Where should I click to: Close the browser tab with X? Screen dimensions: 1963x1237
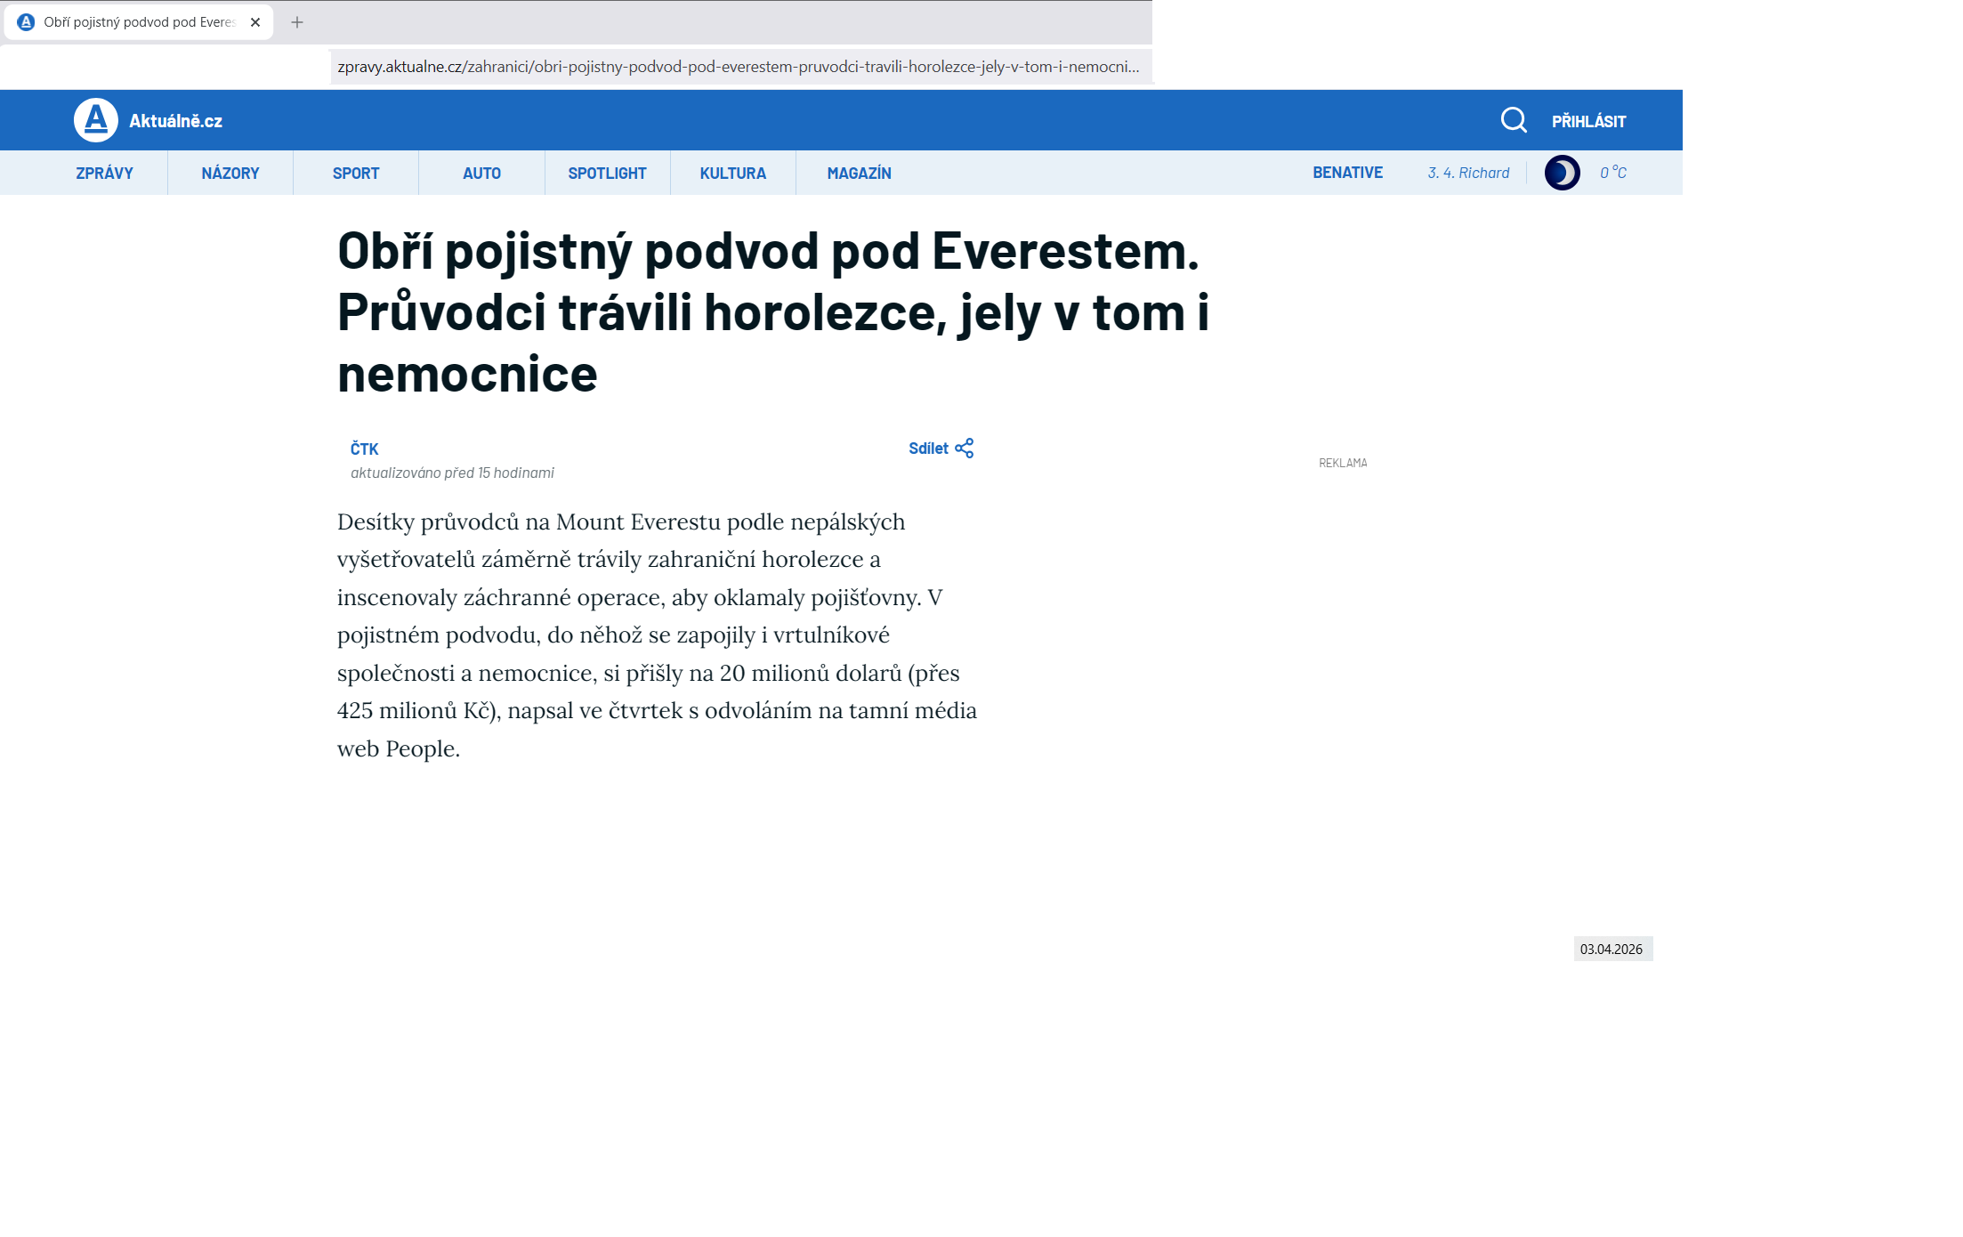255,22
